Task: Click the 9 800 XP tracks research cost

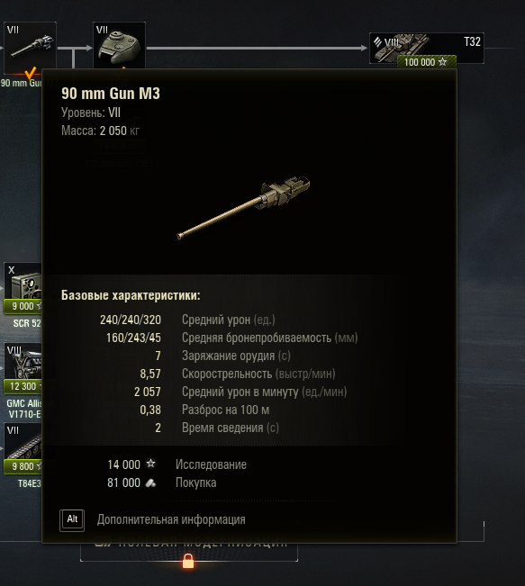Action: click(23, 466)
